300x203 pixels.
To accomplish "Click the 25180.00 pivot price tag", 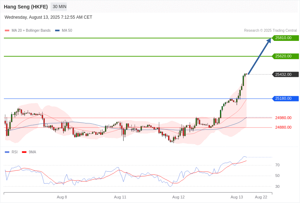I will (x=286, y=99).
